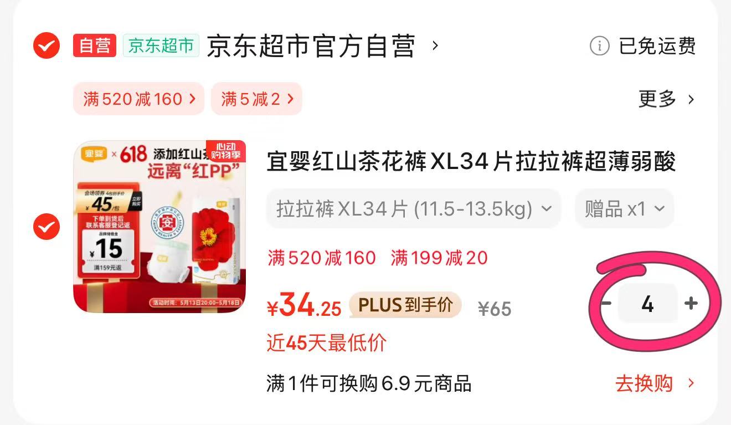Open the 满5减2 coupon chip
Image resolution: width=731 pixels, height=425 pixels.
(x=256, y=99)
